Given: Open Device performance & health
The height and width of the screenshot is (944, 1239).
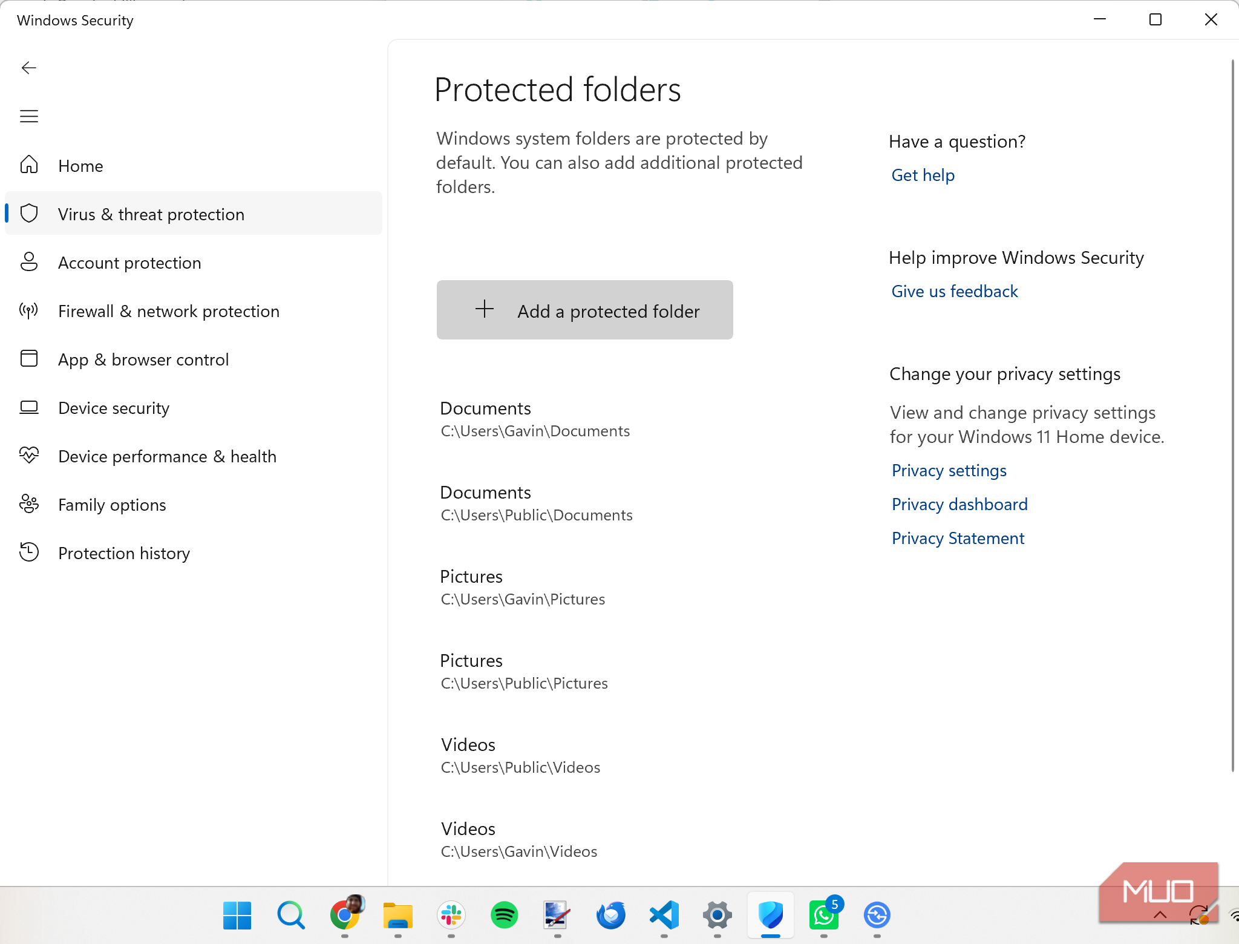Looking at the screenshot, I should (x=194, y=456).
